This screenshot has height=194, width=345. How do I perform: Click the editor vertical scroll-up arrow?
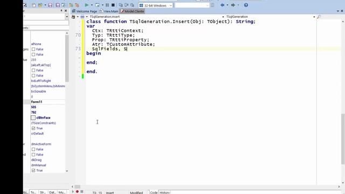click(343, 22)
